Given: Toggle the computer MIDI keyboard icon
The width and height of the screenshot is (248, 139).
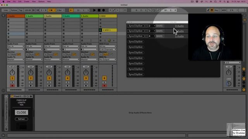Looking at the screenshot, I should pos(212,10).
